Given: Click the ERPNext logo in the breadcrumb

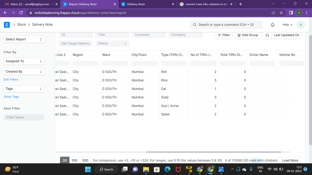Looking at the screenshot, I should point(6,25).
